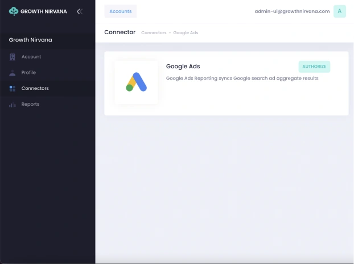Click the Google Ads card title
Viewport: 354px width, 264px height.
pyautogui.click(x=183, y=67)
